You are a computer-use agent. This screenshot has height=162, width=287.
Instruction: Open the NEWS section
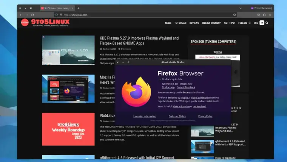point(168,23)
